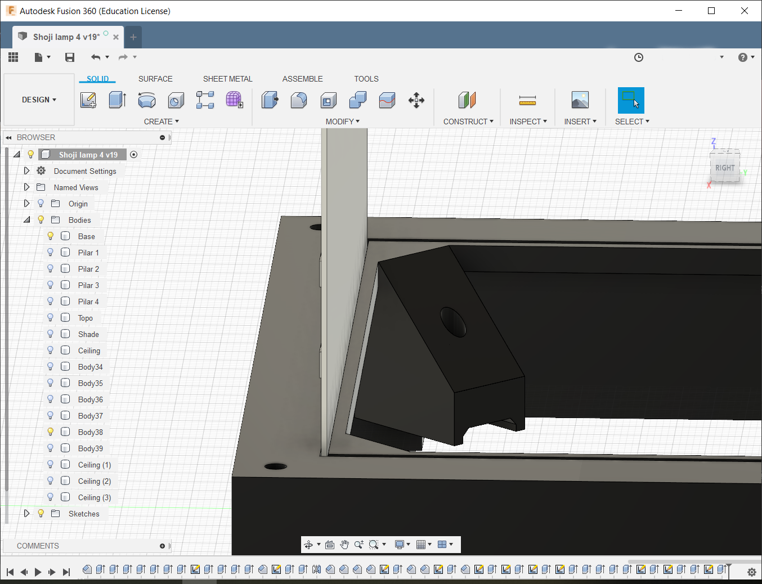The image size is (762, 584).
Task: Open the MODIFY dropdown menu
Action: pyautogui.click(x=343, y=122)
